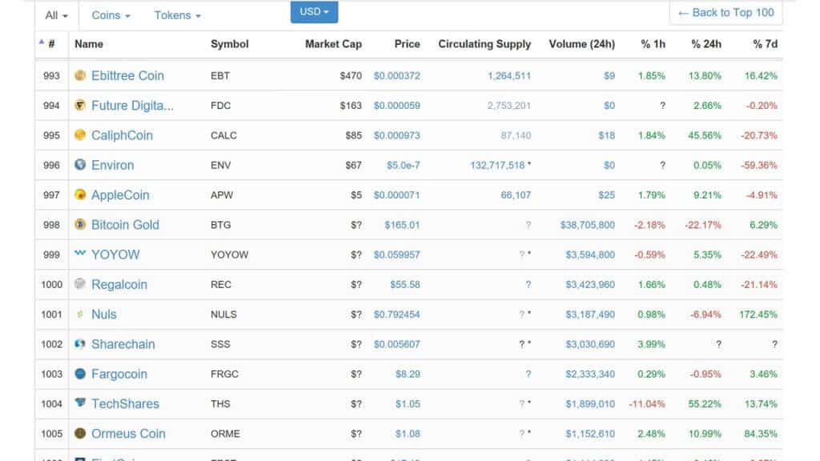
Task: Click YOYOW volume $3,594,800
Action: (x=590, y=255)
